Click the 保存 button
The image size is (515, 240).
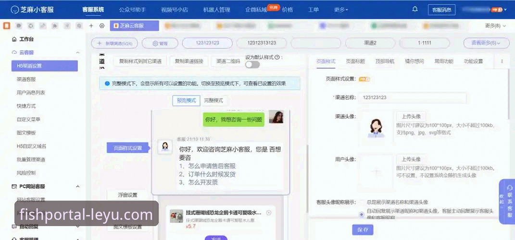pos(363,230)
